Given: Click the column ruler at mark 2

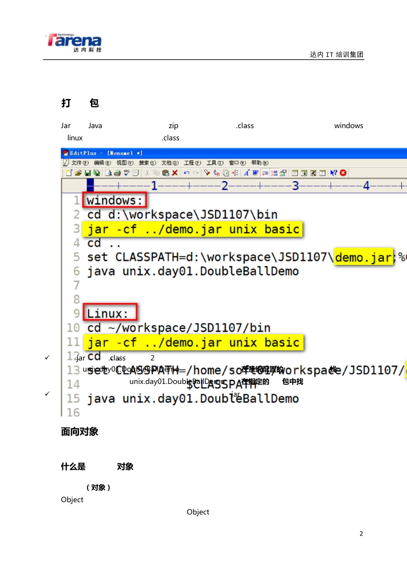Looking at the screenshot, I should click(225, 186).
